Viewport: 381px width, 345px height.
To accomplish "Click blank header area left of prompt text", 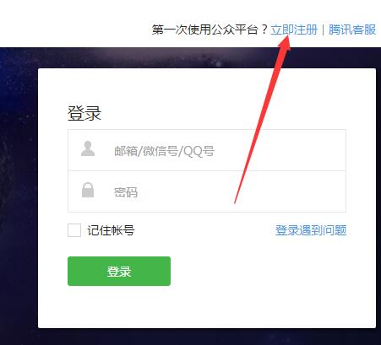I will 73,28.
